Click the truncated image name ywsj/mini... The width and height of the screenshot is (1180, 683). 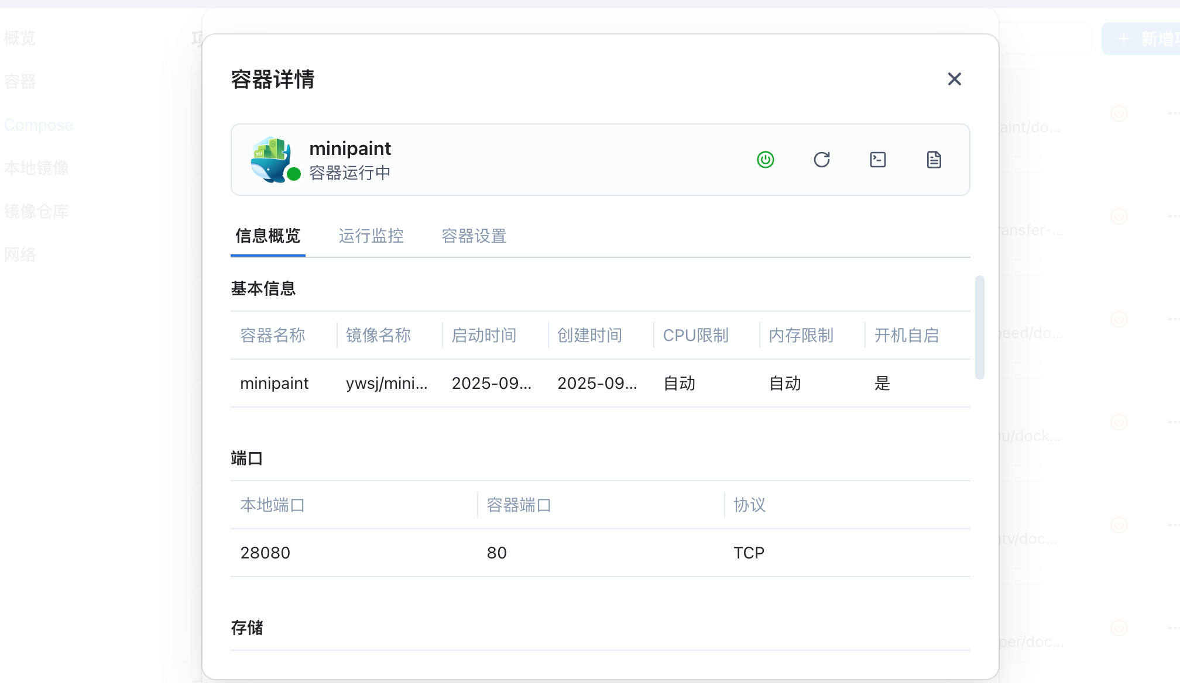[x=386, y=383]
